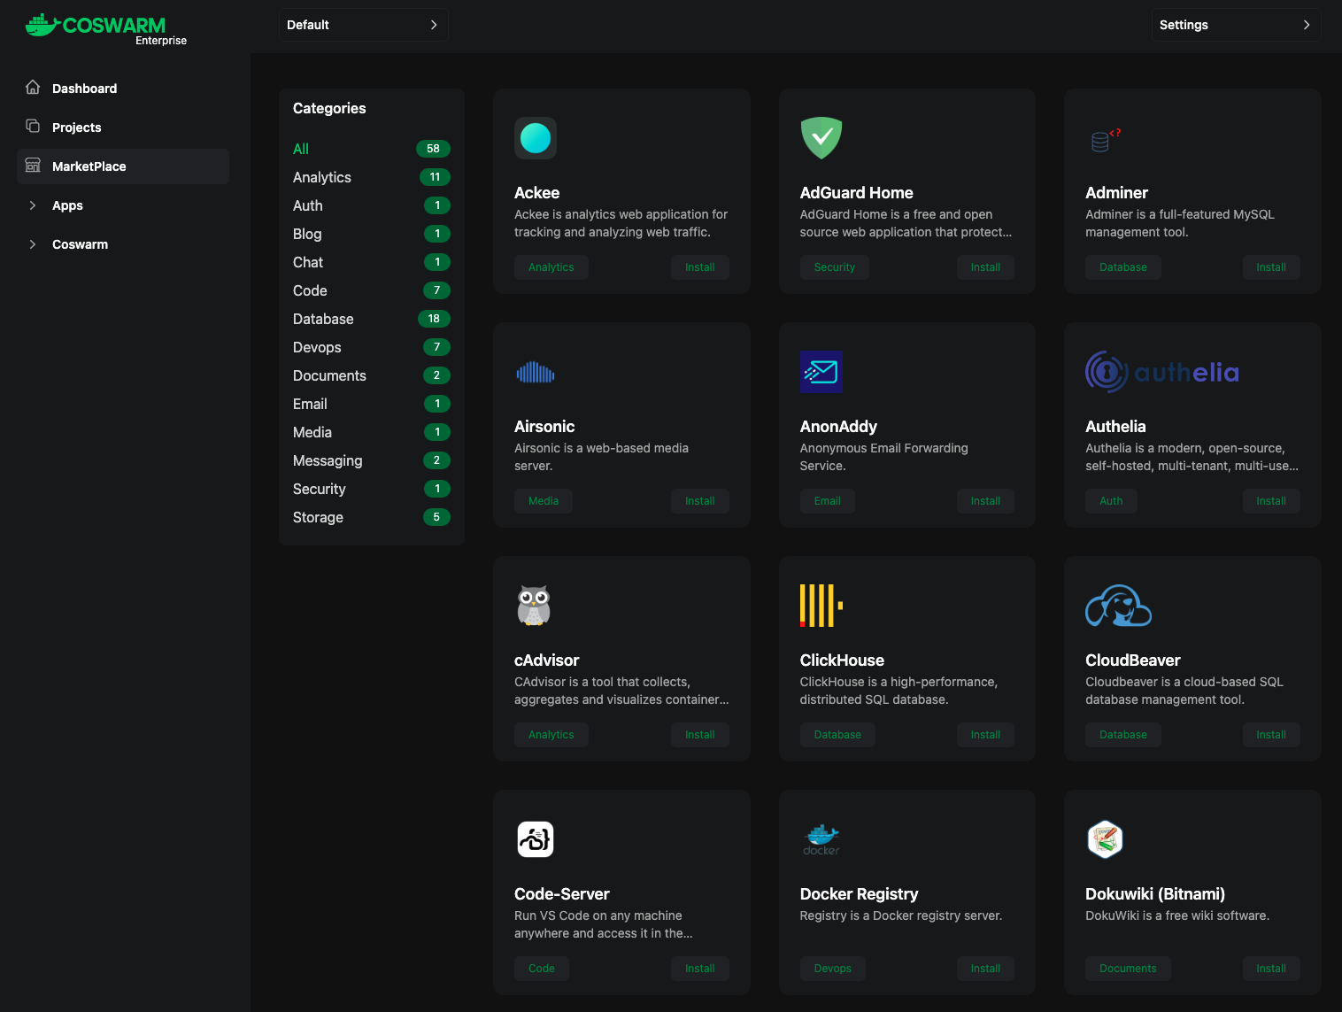Click the Analytics tag on cAdvisor card

[551, 735]
